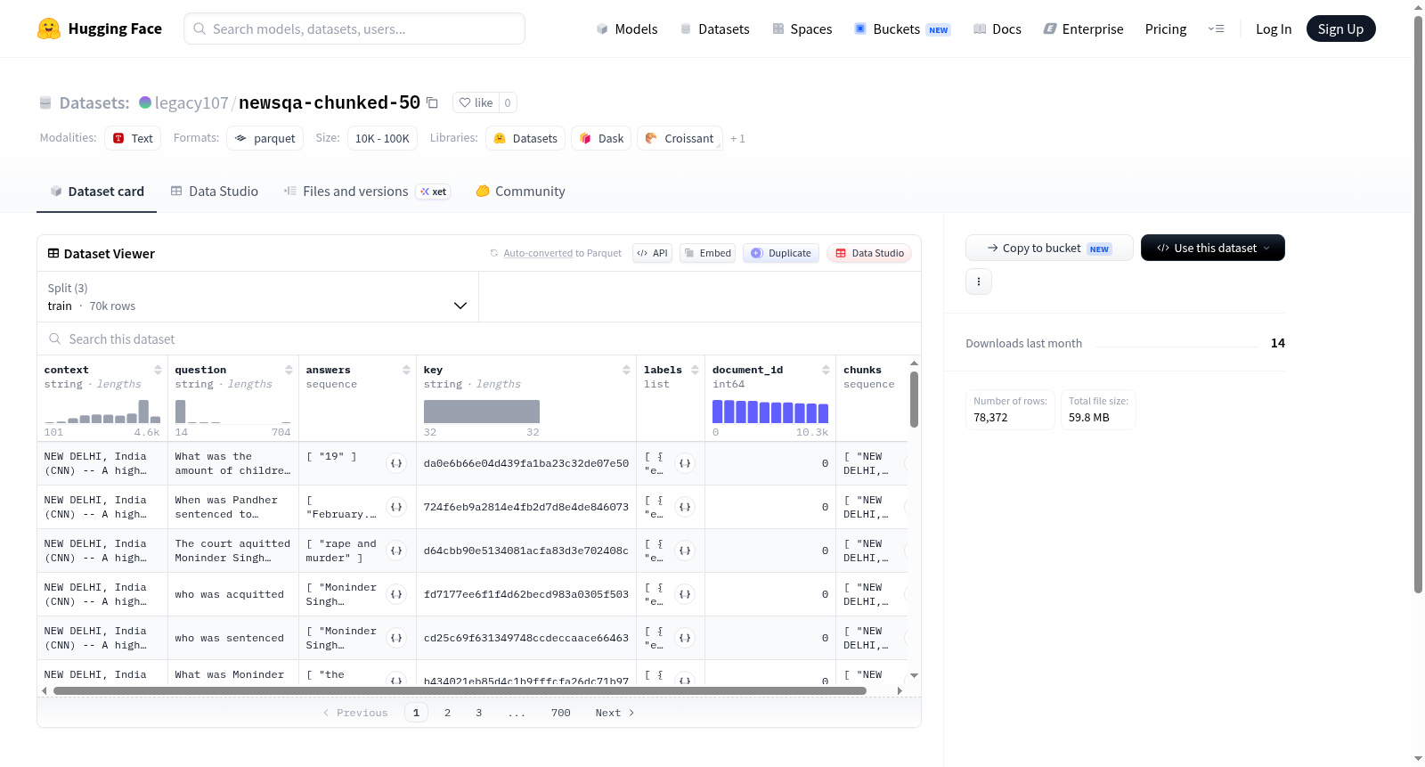Sort the key column

(x=626, y=370)
